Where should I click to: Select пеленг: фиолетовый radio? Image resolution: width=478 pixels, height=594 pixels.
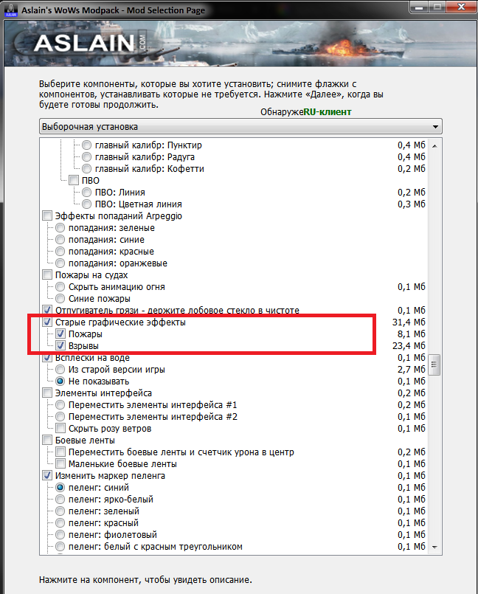point(60,534)
